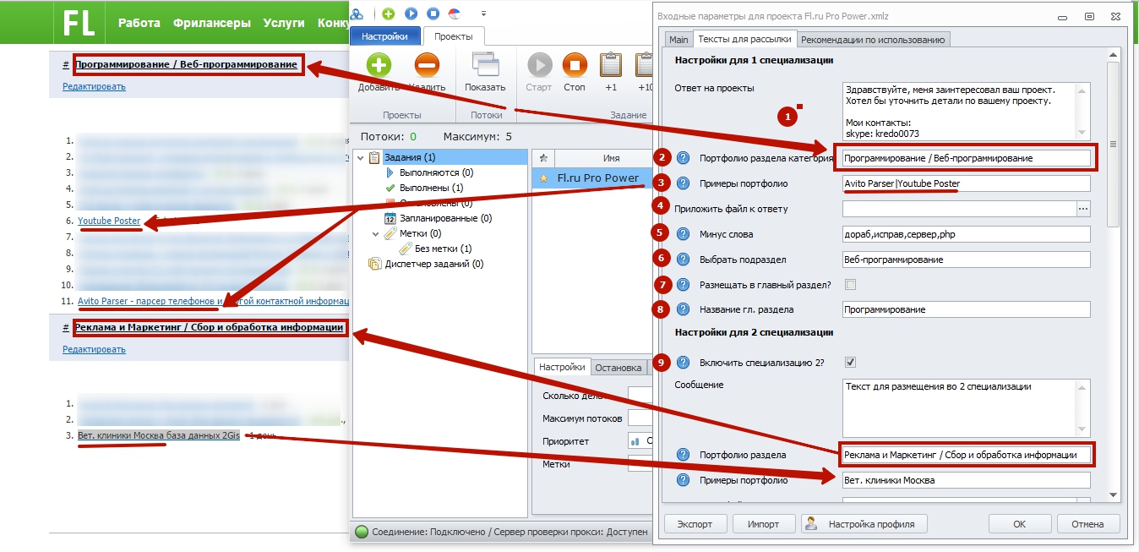
Task: Click the green connection status indicator
Action: point(361,532)
